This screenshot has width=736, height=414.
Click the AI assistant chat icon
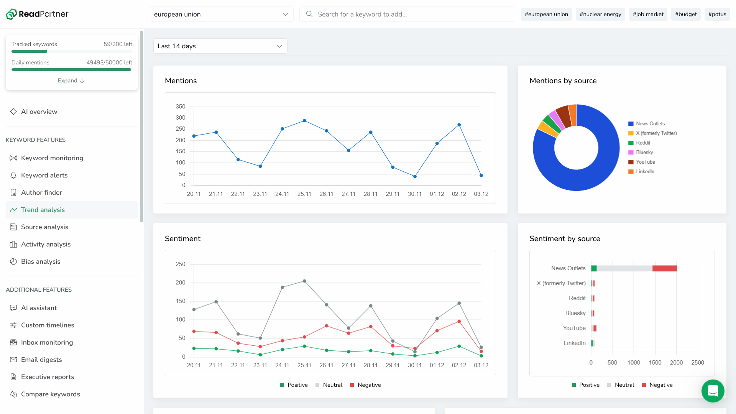tap(13, 308)
